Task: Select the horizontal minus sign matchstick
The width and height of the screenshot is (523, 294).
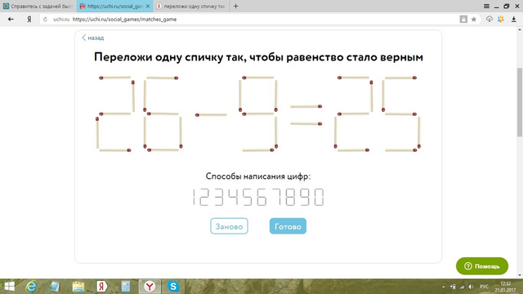Action: tap(211, 115)
